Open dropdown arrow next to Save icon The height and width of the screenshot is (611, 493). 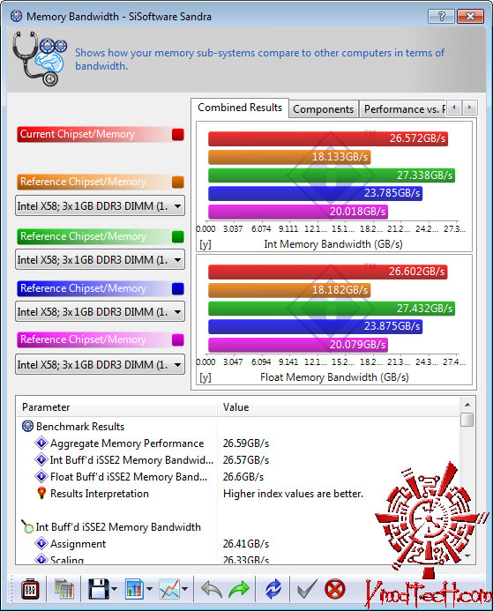[114, 589]
